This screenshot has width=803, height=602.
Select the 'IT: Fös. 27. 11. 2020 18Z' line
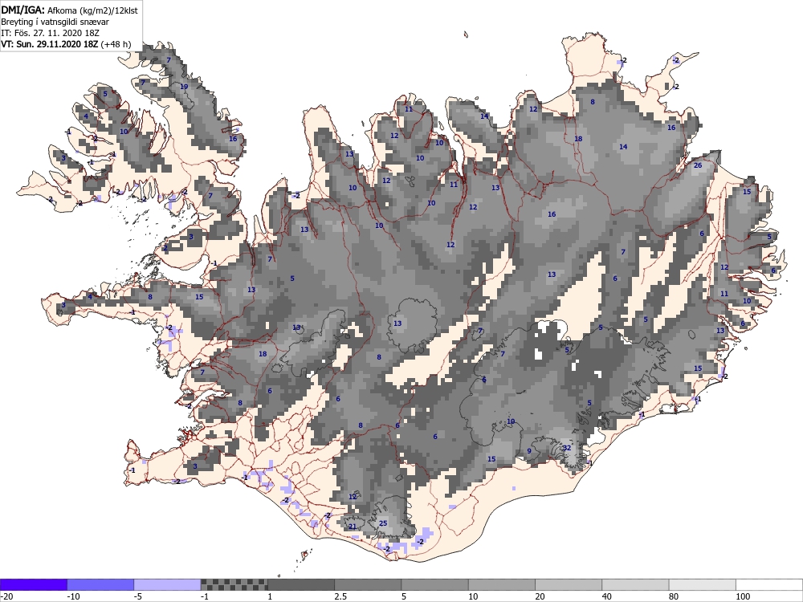point(50,33)
